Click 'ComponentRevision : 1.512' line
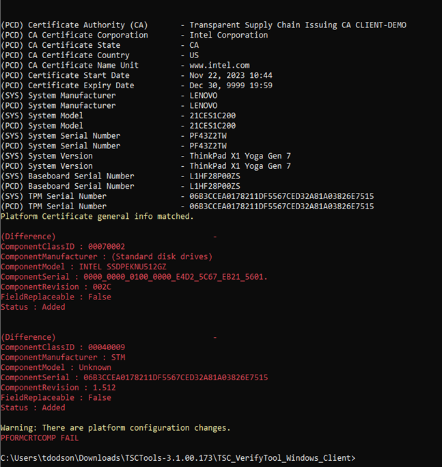Screen dimensions: 442x467 click(58, 388)
